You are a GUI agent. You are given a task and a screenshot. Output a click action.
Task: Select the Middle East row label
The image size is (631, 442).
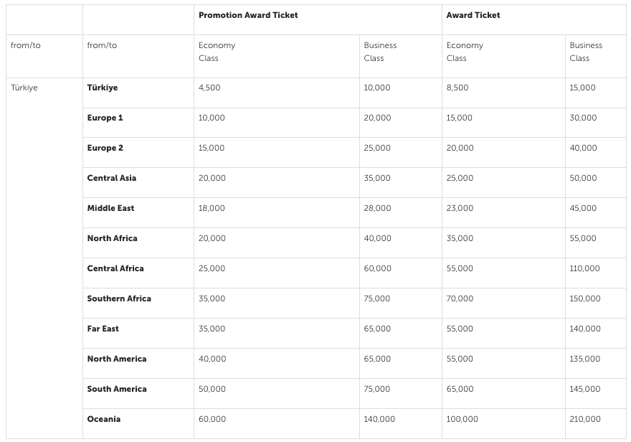pos(111,208)
